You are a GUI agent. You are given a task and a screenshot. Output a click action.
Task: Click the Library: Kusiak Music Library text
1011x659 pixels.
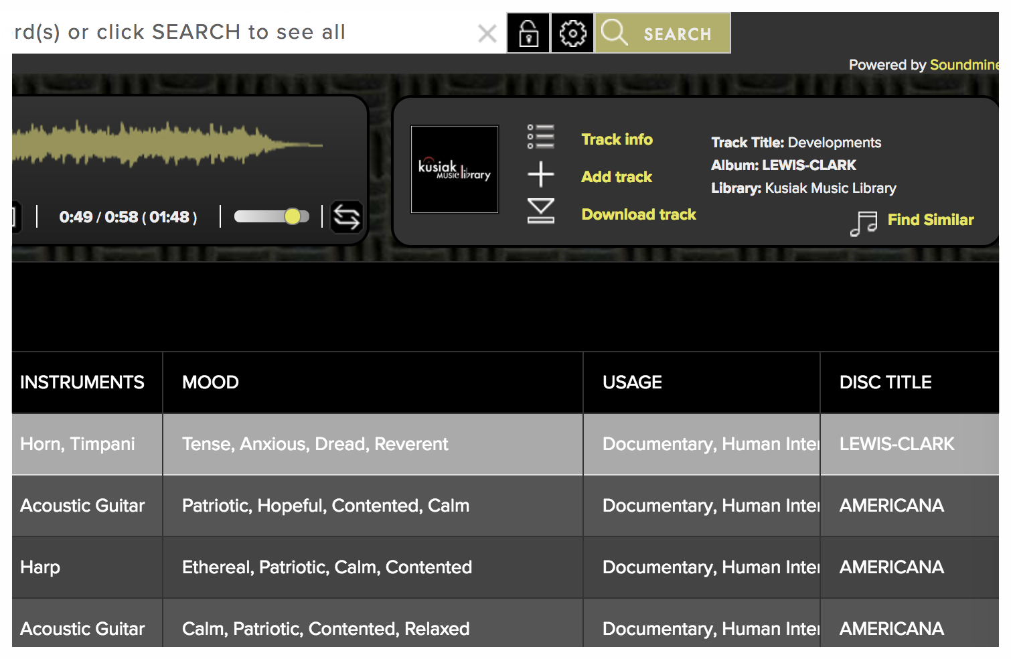(x=803, y=188)
